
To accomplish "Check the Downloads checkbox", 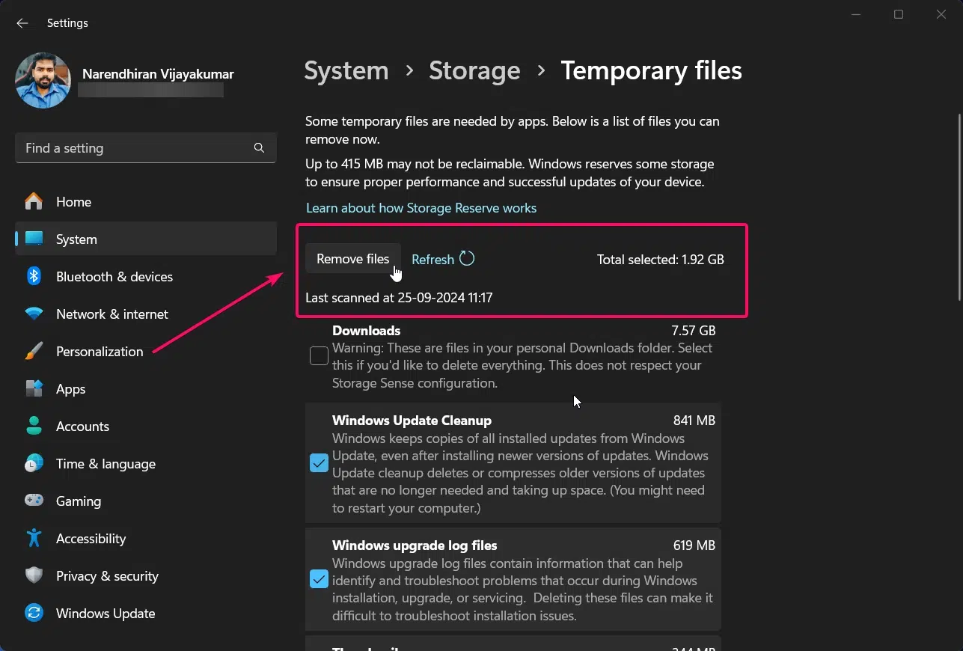I will coord(319,356).
